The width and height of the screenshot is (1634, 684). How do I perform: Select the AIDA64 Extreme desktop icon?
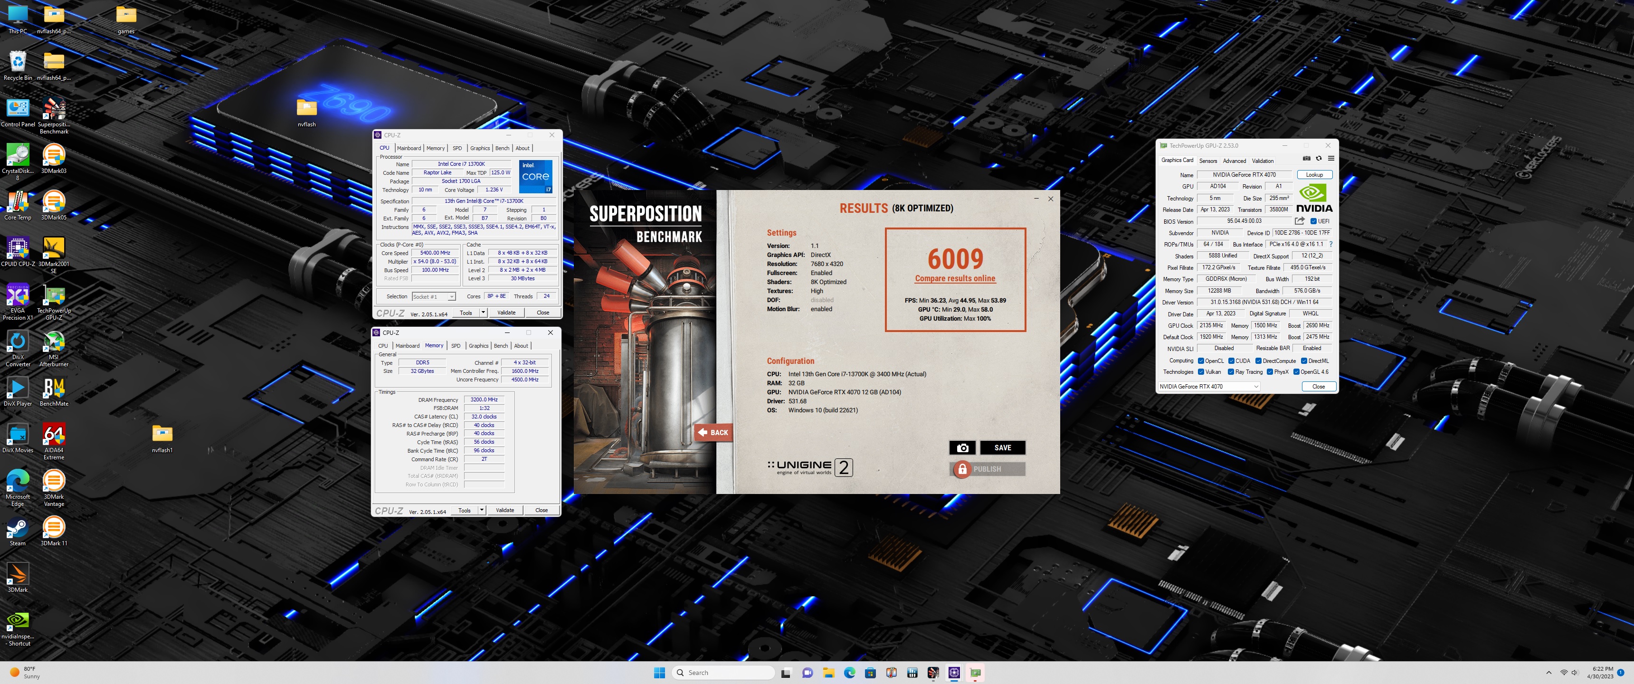[54, 442]
